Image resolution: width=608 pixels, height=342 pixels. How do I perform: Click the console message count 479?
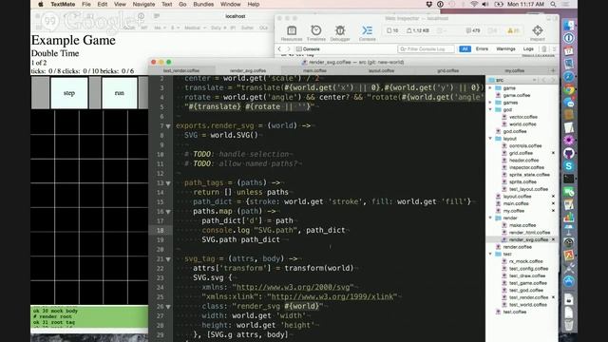[473, 30]
